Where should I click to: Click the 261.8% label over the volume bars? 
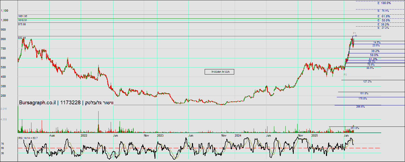click(x=355, y=128)
